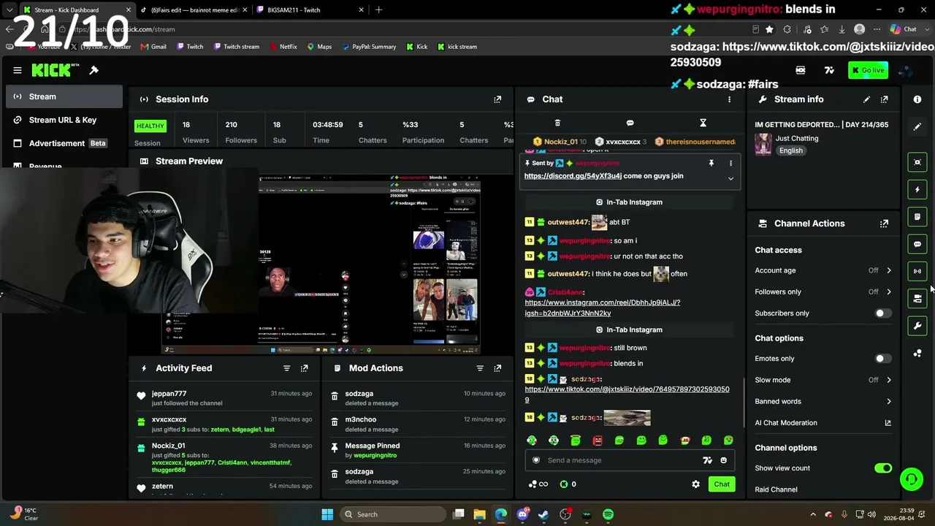Screen dimensions: 935x526
Task: Open Advertisement Beta page
Action: [x=64, y=143]
